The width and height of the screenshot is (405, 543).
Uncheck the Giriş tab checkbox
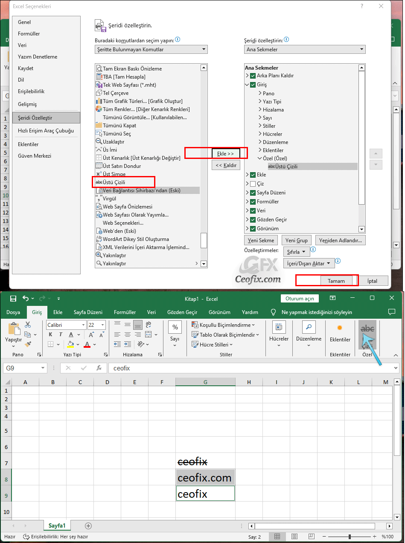(253, 85)
